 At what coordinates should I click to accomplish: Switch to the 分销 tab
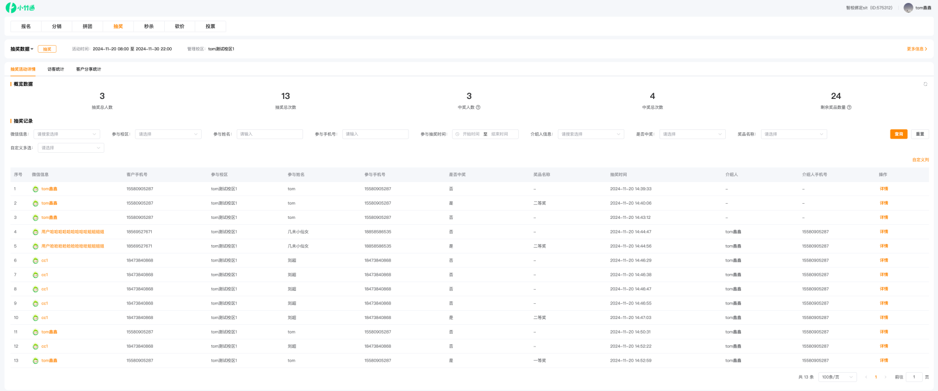coord(57,26)
